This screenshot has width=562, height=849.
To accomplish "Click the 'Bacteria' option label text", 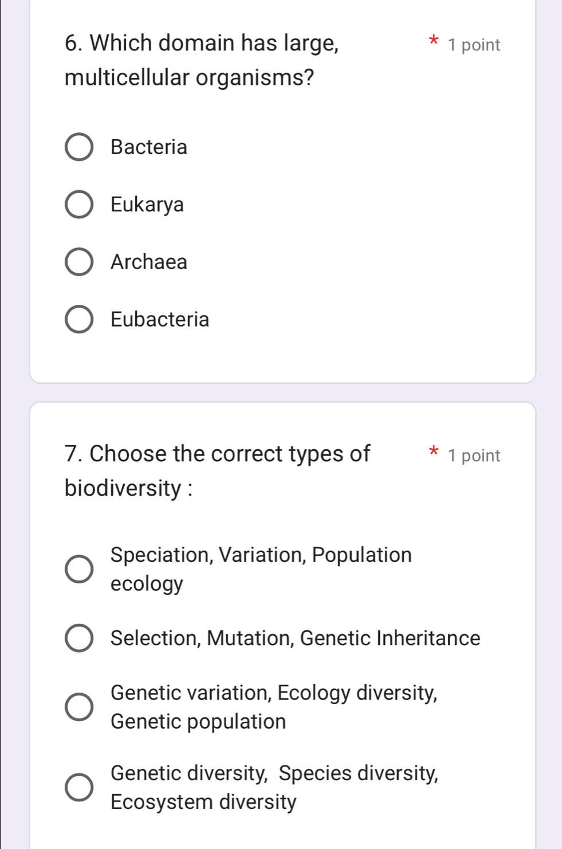I will pos(149,147).
